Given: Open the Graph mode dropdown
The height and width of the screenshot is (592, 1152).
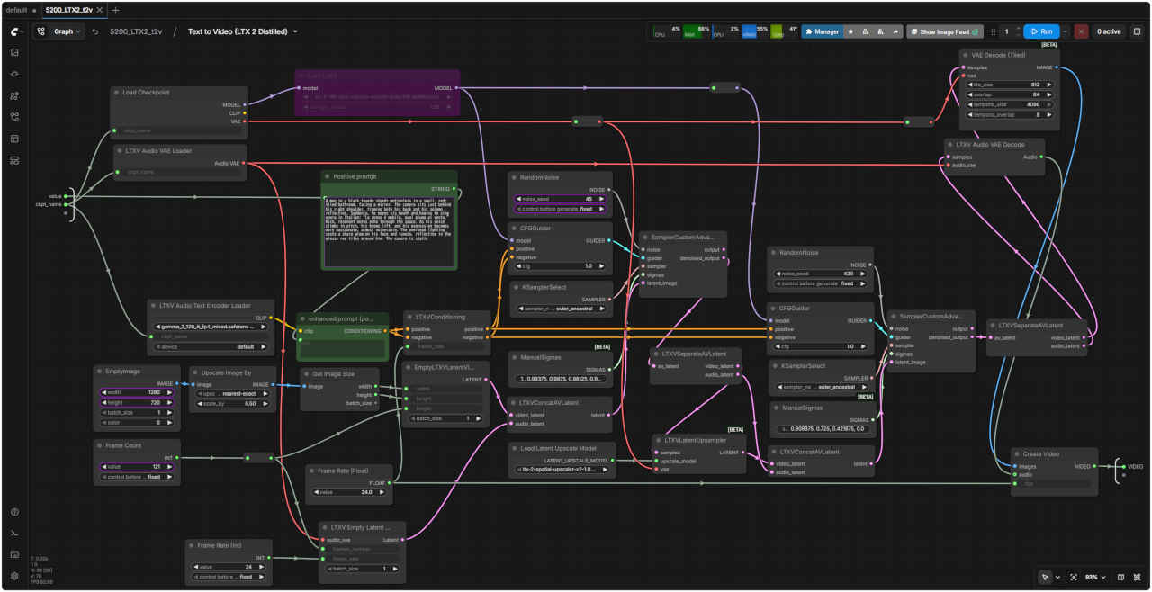Looking at the screenshot, I should pos(58,31).
